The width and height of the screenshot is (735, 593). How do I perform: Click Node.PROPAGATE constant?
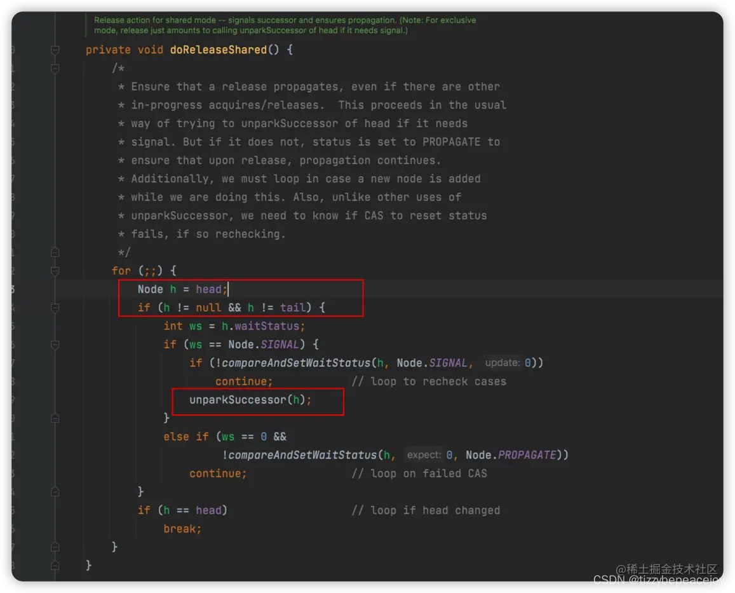point(511,455)
